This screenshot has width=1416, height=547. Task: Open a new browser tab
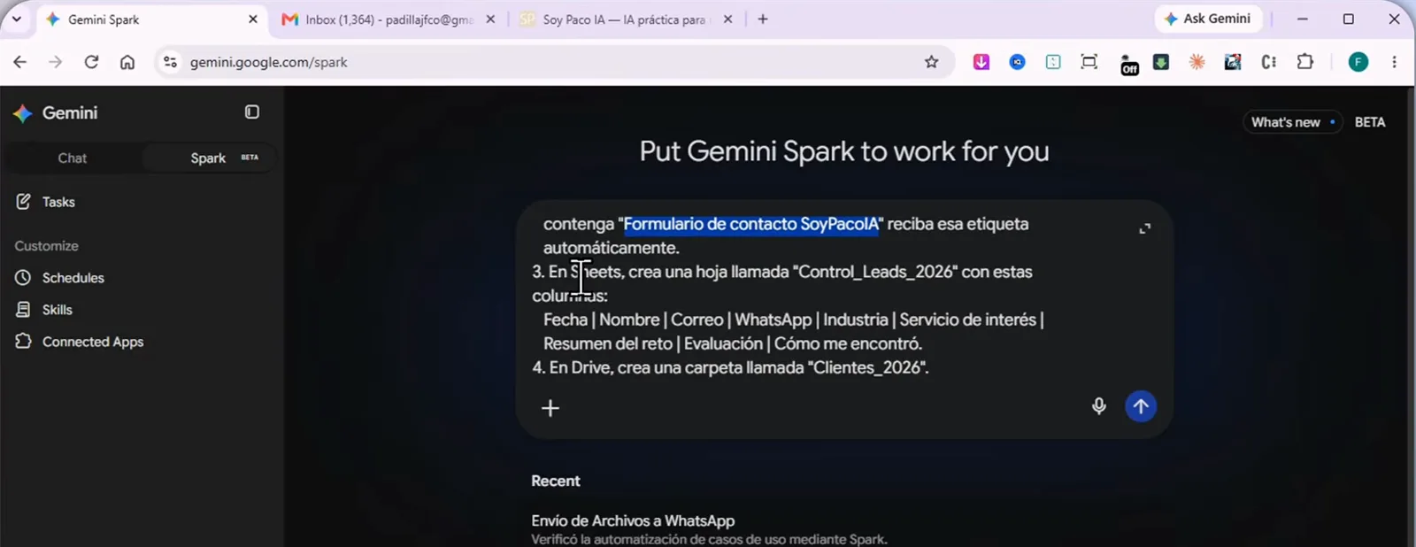click(x=763, y=19)
